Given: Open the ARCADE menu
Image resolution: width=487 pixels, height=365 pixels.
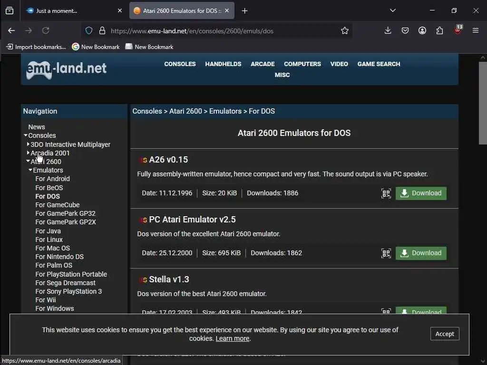Looking at the screenshot, I should [x=263, y=64].
